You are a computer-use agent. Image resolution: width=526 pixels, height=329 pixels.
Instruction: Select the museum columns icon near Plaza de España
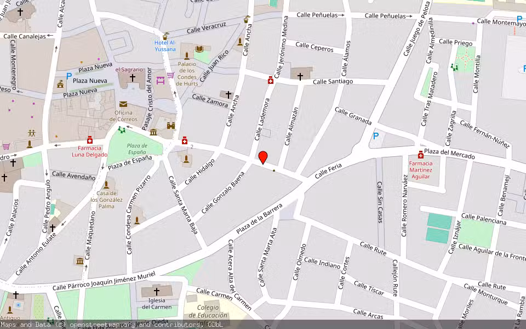(x=153, y=133)
